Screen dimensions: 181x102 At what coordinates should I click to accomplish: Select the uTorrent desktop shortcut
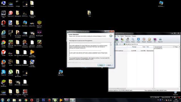(x=11, y=73)
